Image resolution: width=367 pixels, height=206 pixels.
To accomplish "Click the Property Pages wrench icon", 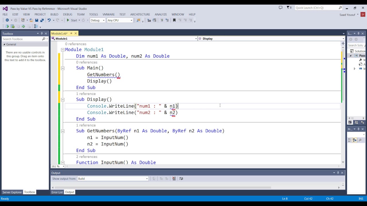I will [360, 140].
